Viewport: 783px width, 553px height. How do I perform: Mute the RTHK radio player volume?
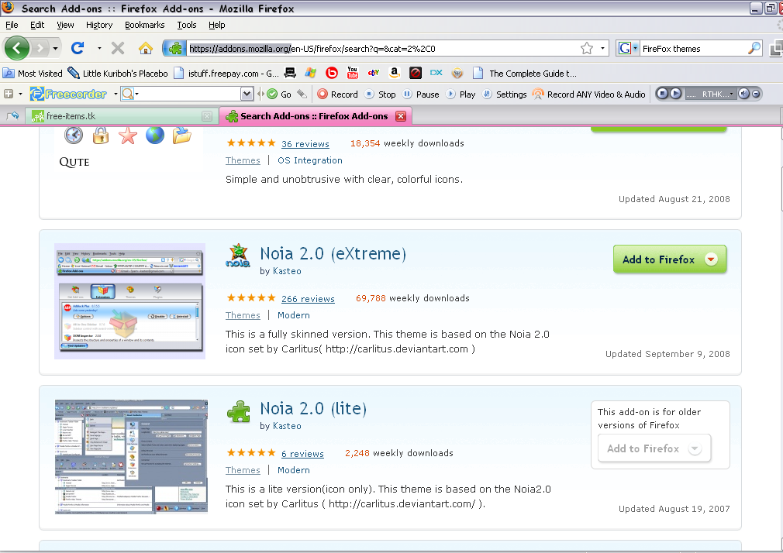744,93
